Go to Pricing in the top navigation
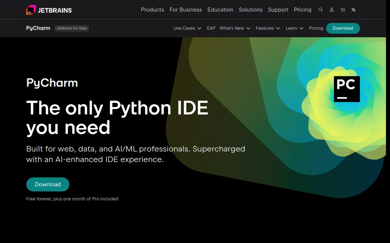390x243 pixels. (x=303, y=10)
